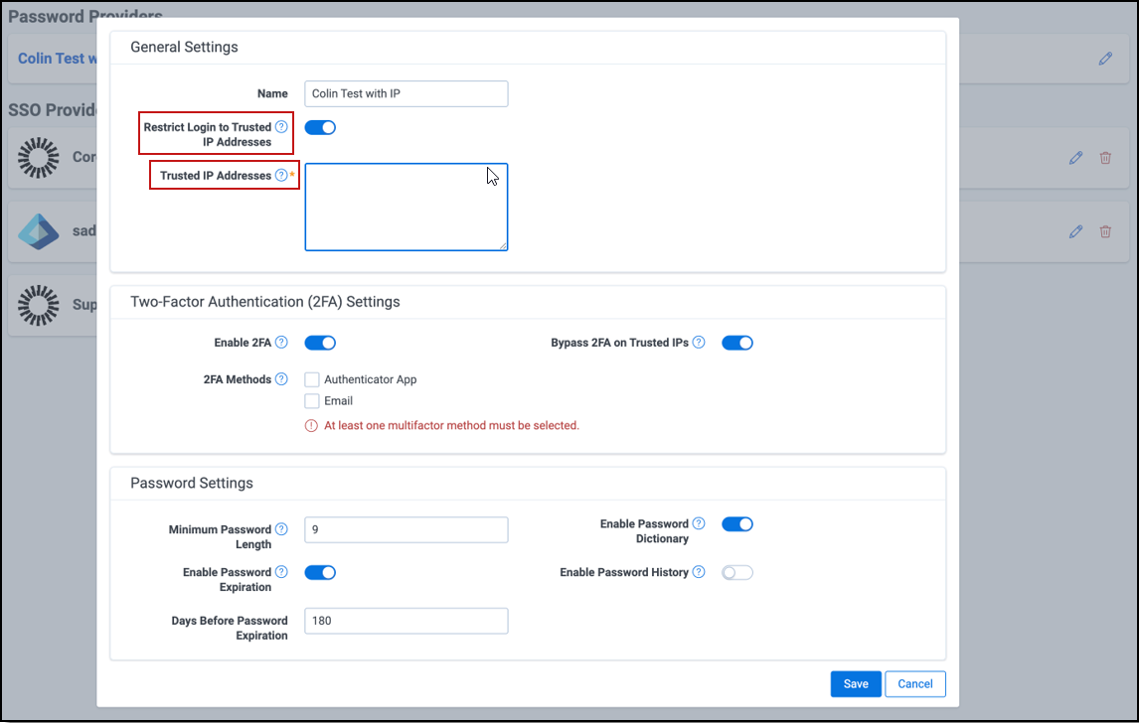Image resolution: width=1139 pixels, height=723 pixels.
Task: Click the edit pencil on the bottom SSO provider
Action: 1075,305
